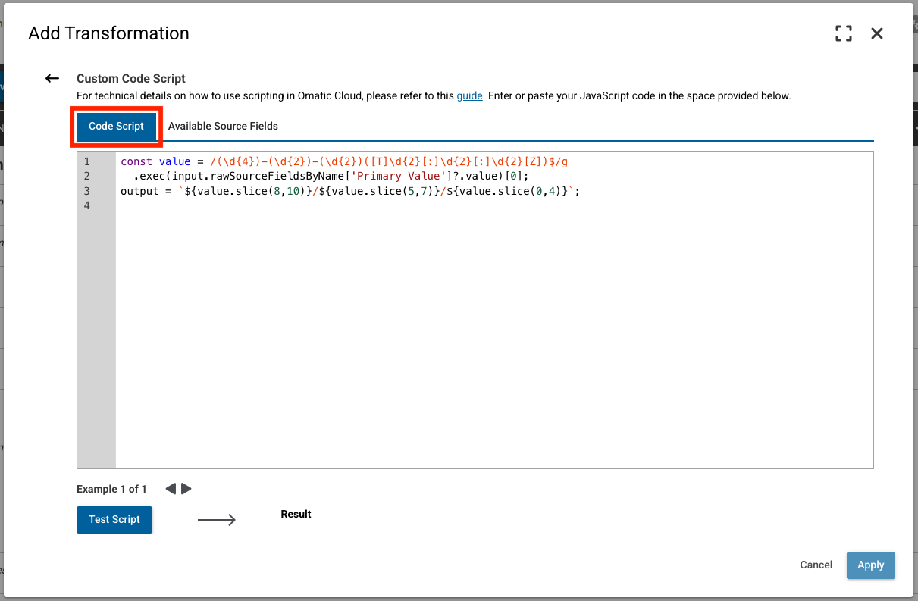Viewport: 918px width, 601px height.
Task: Close the Add Transformation dialog
Action: pos(876,33)
